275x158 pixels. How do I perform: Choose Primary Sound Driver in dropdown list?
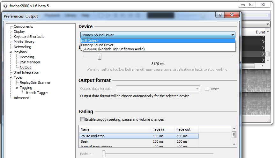click(x=158, y=45)
